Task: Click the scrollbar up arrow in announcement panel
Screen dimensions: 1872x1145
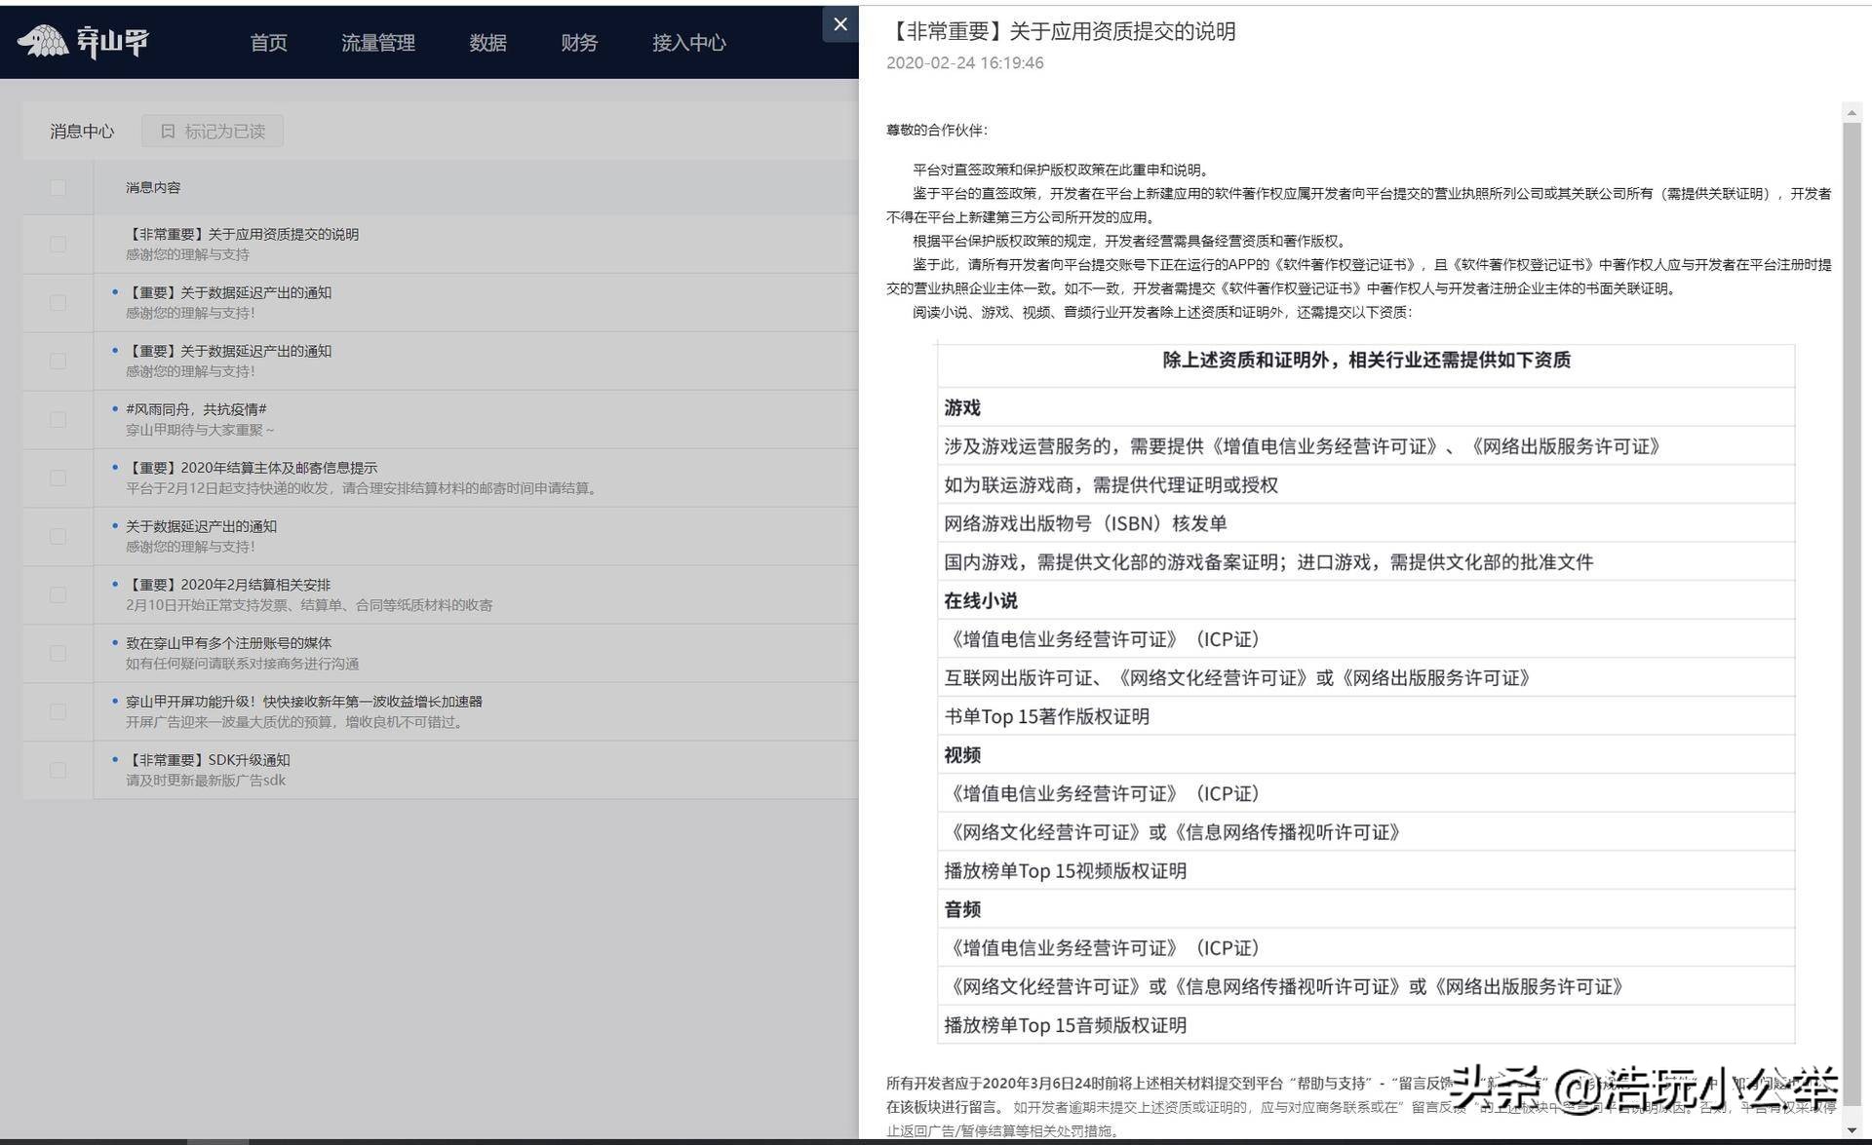Action: point(1851,112)
